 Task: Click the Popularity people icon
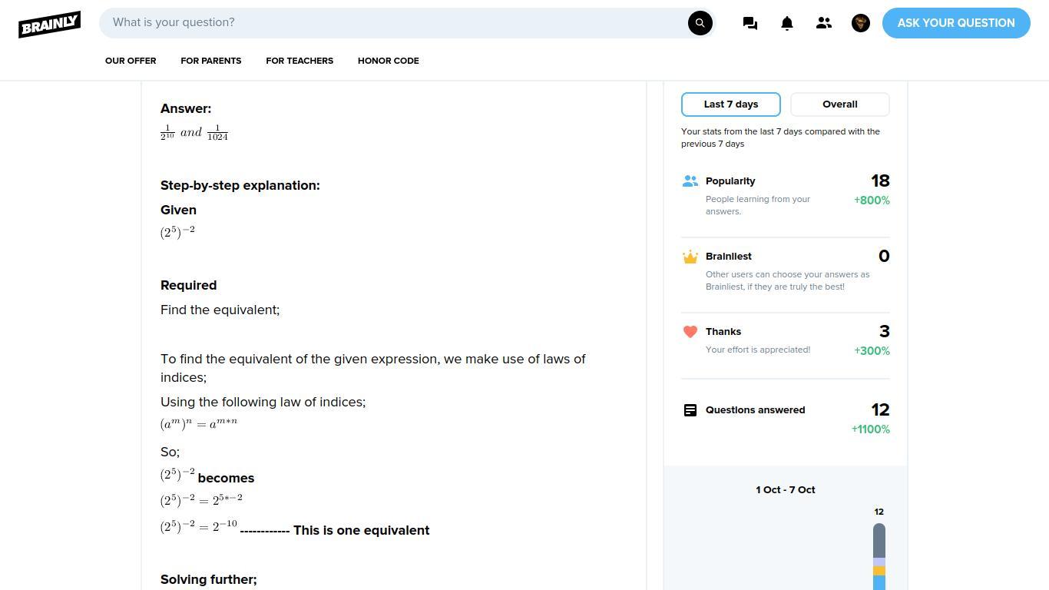coord(690,181)
